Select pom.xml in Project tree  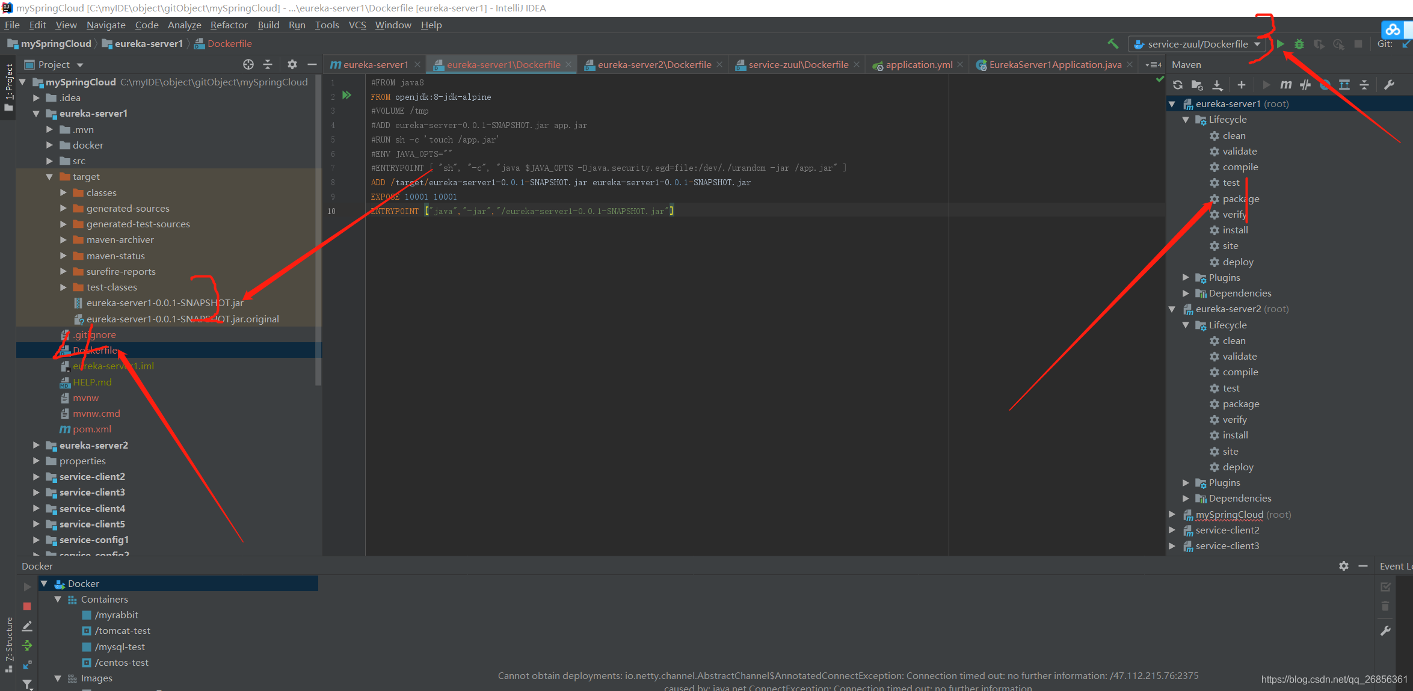[x=91, y=429]
